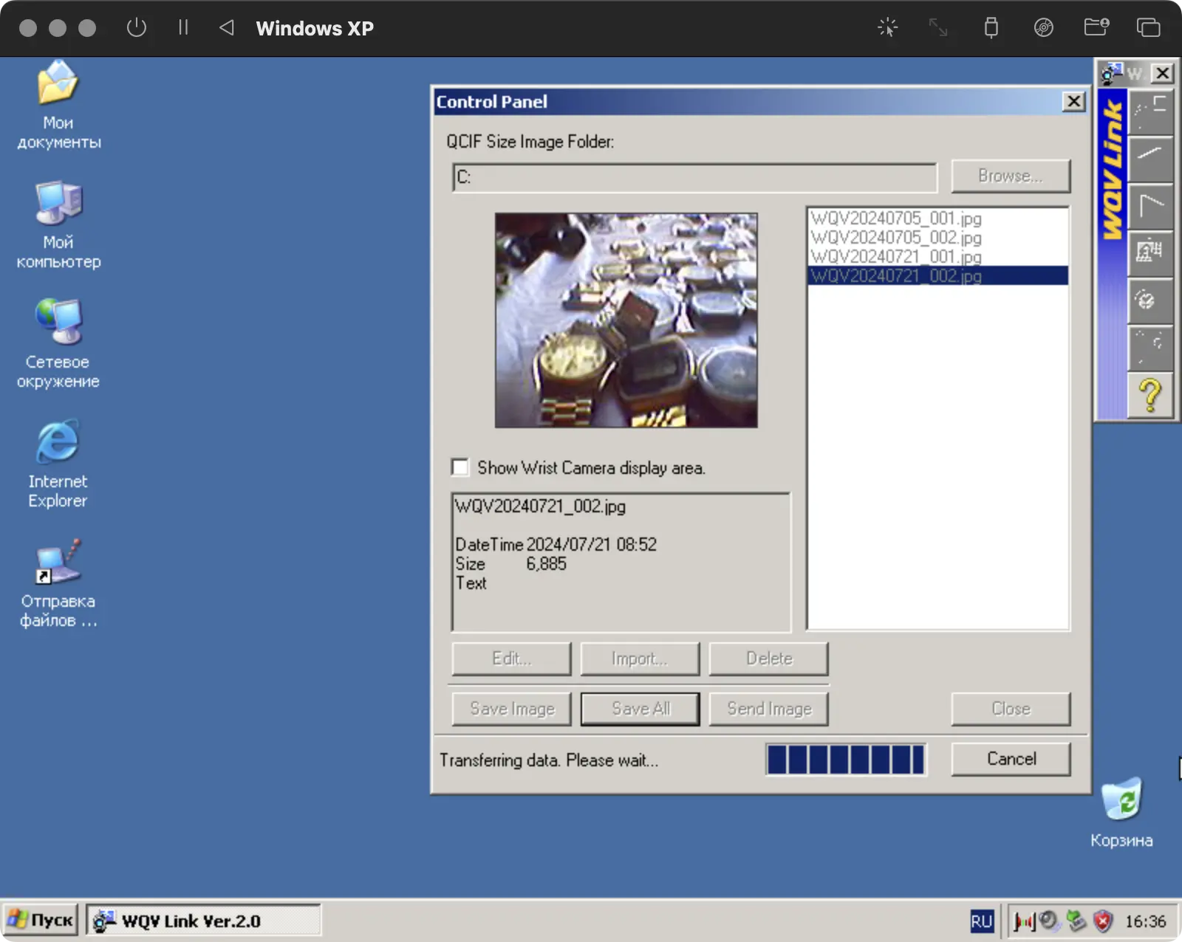Click the VM power icon in the title bar

137,28
